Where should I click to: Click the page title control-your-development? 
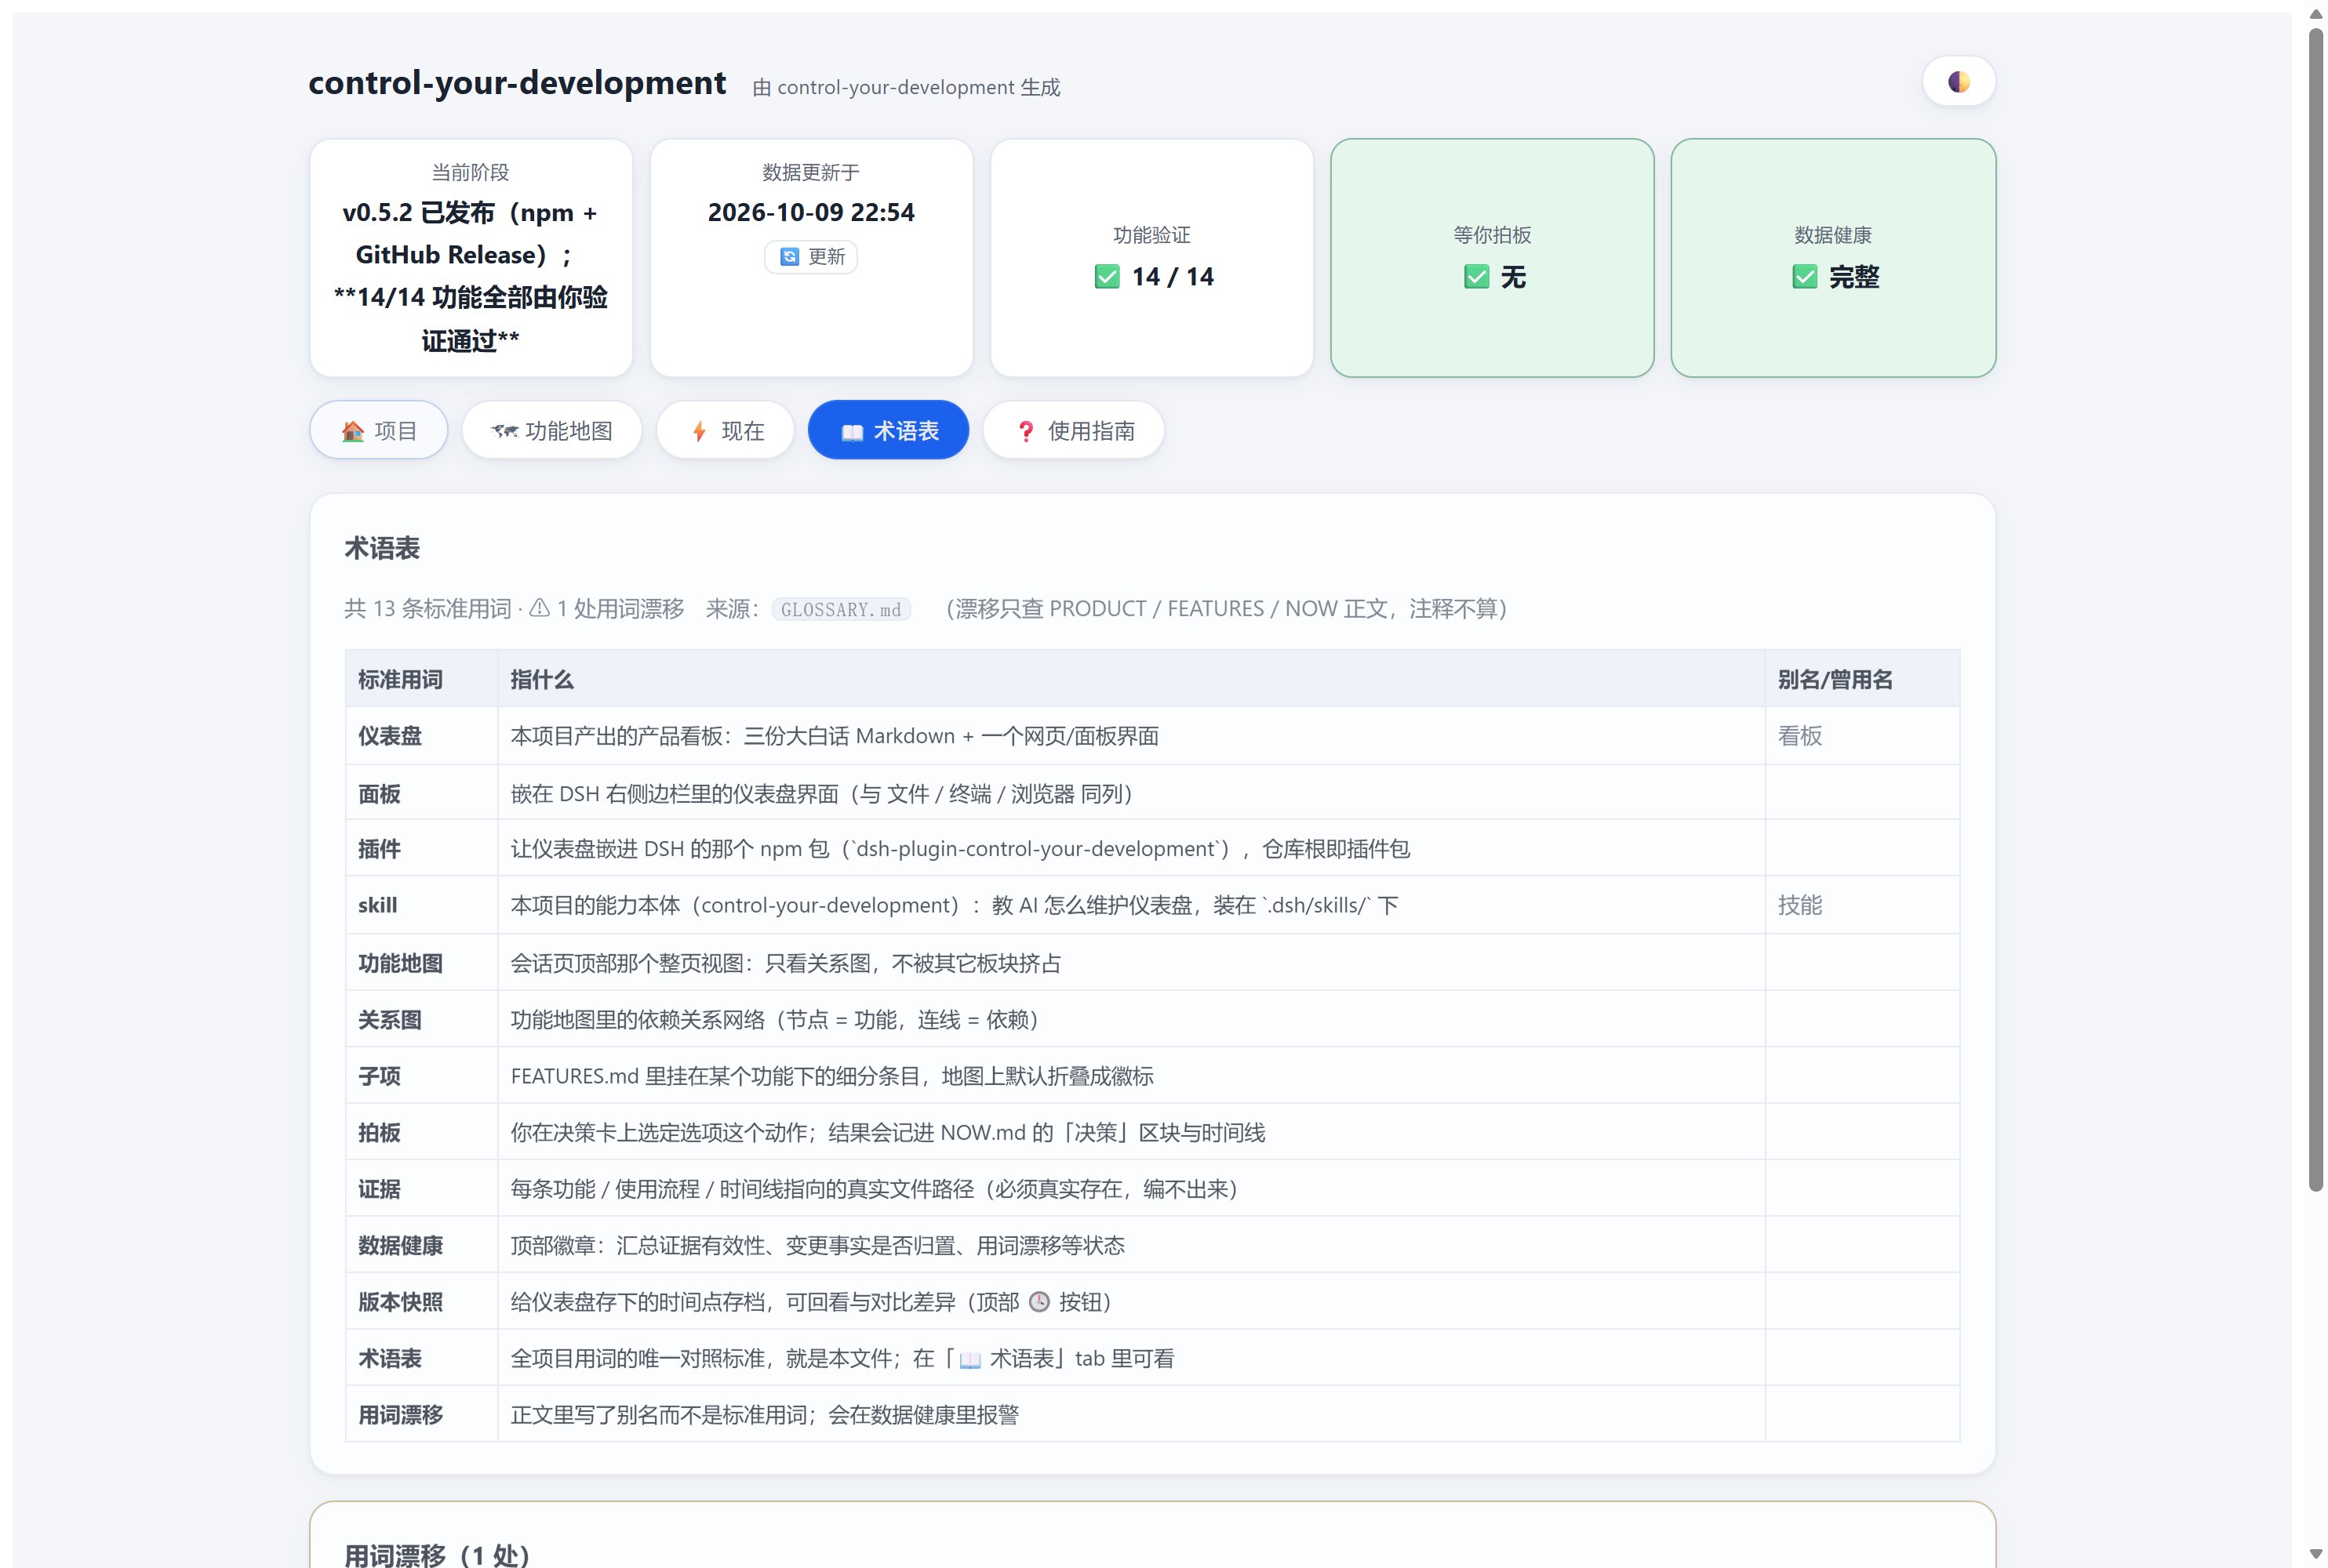(517, 82)
